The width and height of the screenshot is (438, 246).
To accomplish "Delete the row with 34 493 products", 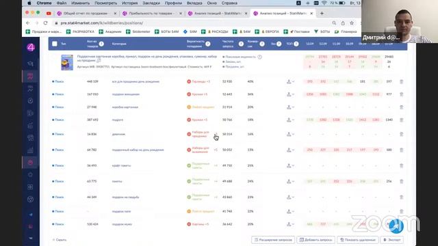I will click(x=402, y=165).
